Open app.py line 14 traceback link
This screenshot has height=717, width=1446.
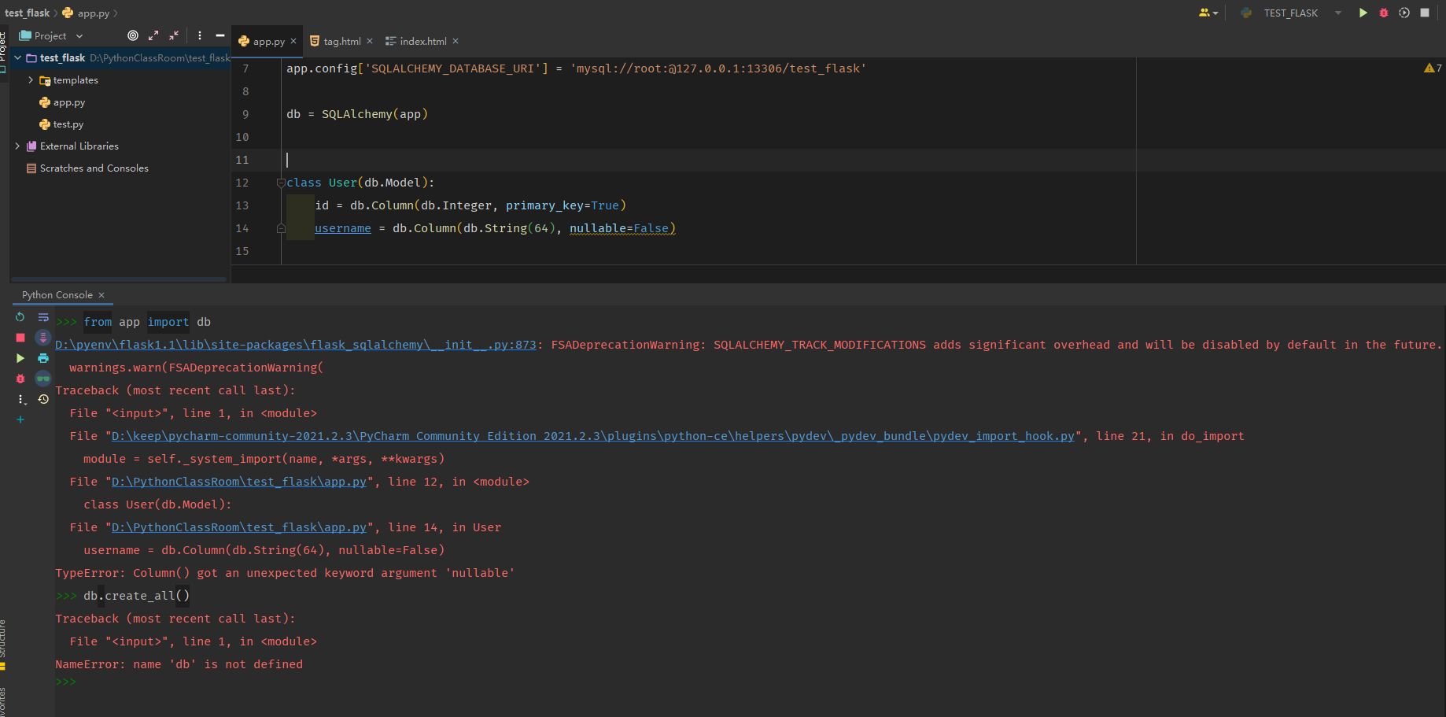pos(239,527)
